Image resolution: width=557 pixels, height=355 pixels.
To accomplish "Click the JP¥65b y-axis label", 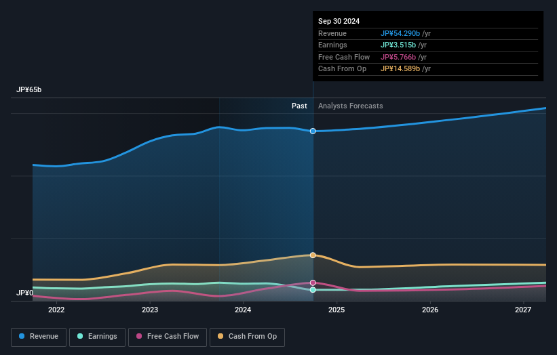I will (x=28, y=89).
